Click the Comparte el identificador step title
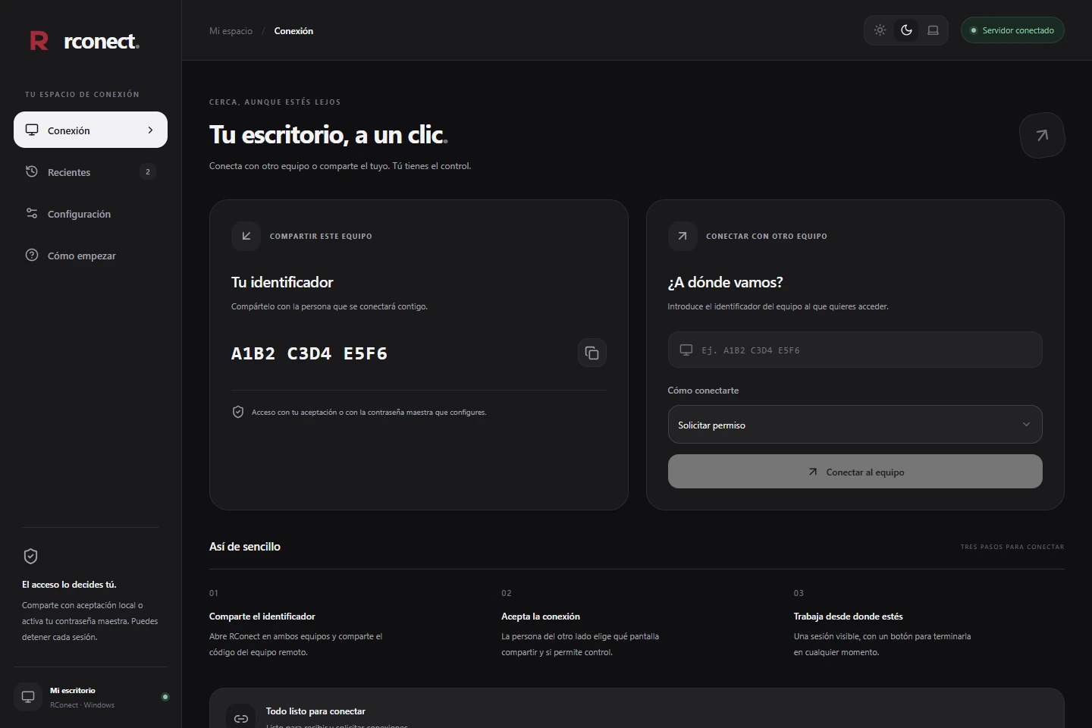 (x=262, y=617)
